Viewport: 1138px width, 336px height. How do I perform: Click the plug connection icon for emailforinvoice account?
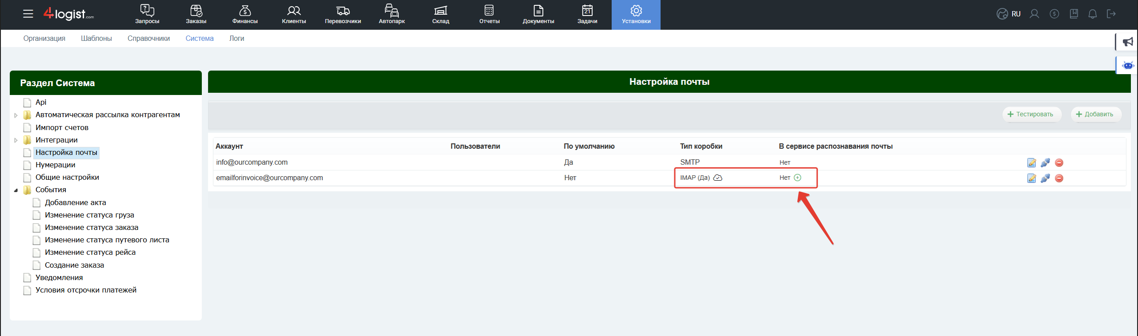[x=1045, y=178]
